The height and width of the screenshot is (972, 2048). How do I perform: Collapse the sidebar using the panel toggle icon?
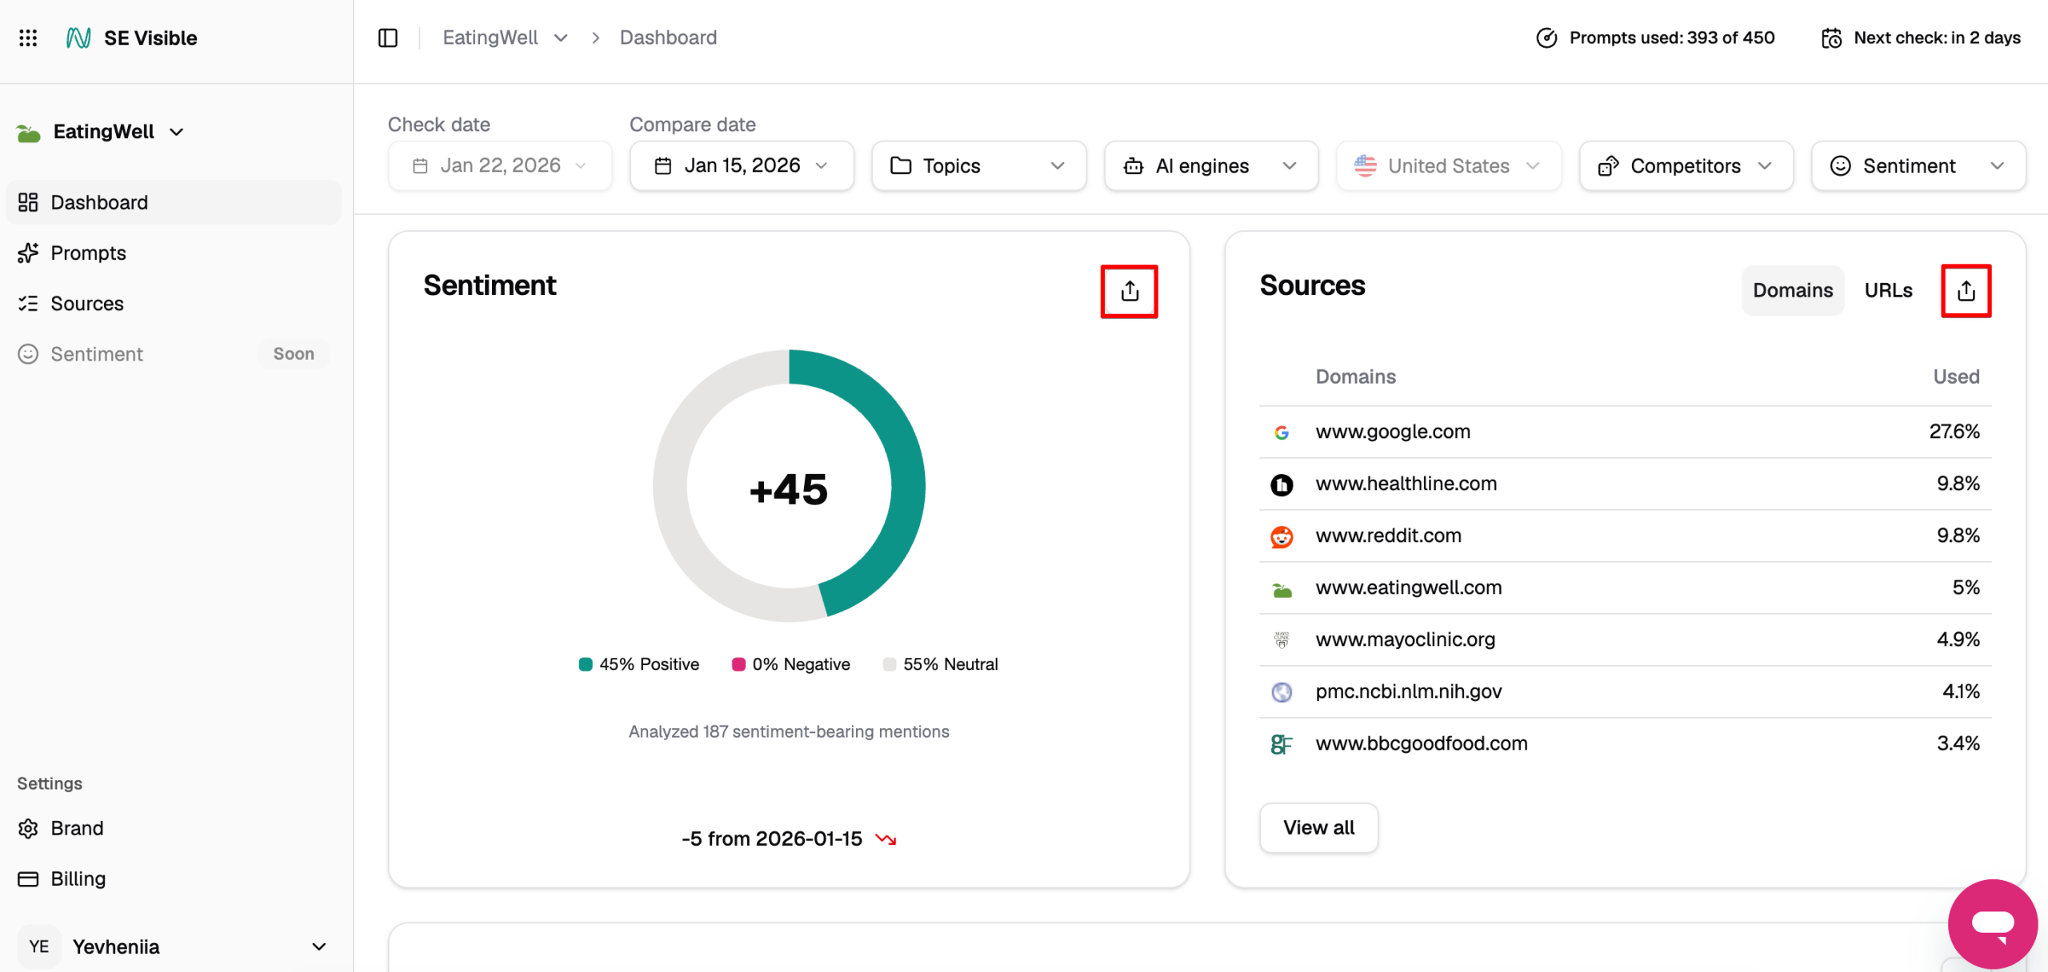pyautogui.click(x=387, y=38)
